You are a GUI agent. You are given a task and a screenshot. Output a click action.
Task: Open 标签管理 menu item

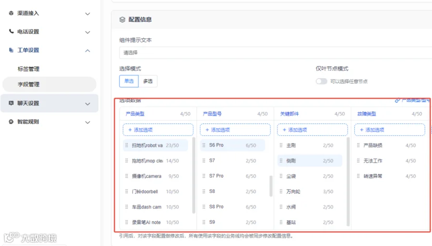click(x=28, y=69)
